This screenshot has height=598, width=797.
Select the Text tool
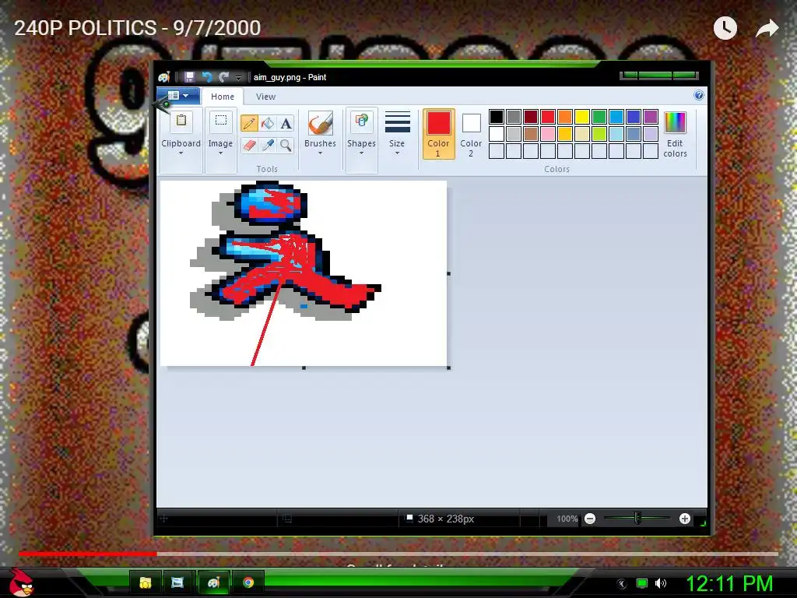(286, 123)
